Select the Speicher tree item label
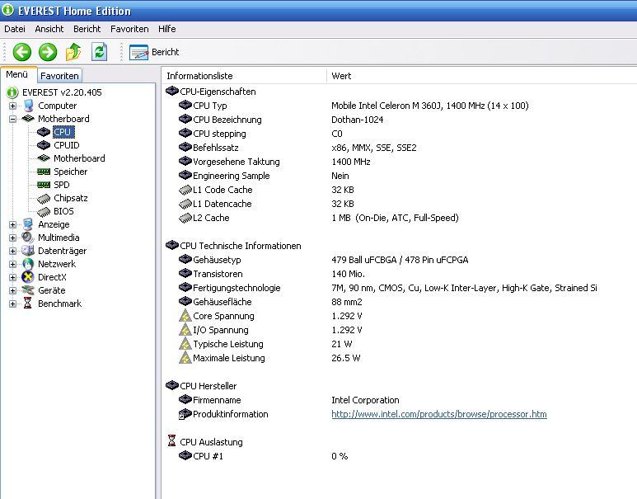The height and width of the screenshot is (499, 637). point(71,172)
